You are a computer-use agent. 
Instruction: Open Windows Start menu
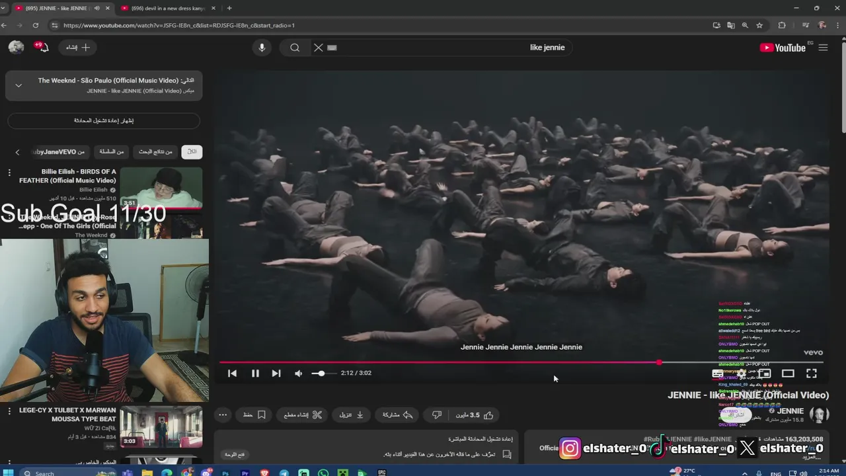coord(9,473)
